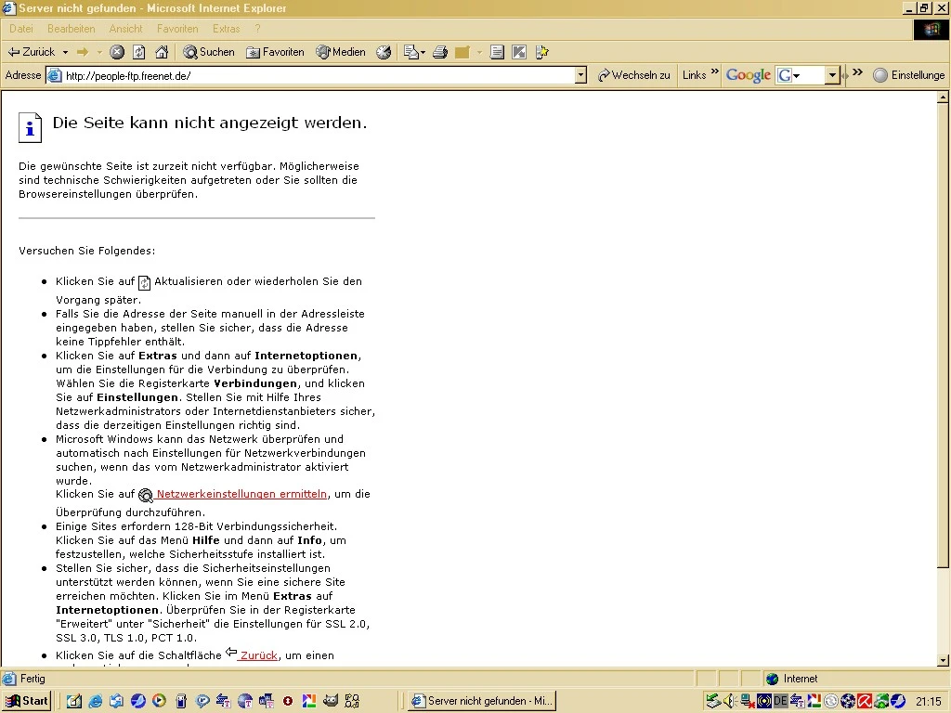
Task: Click the speech-bubble messenger quick launch icon
Action: 202,702
